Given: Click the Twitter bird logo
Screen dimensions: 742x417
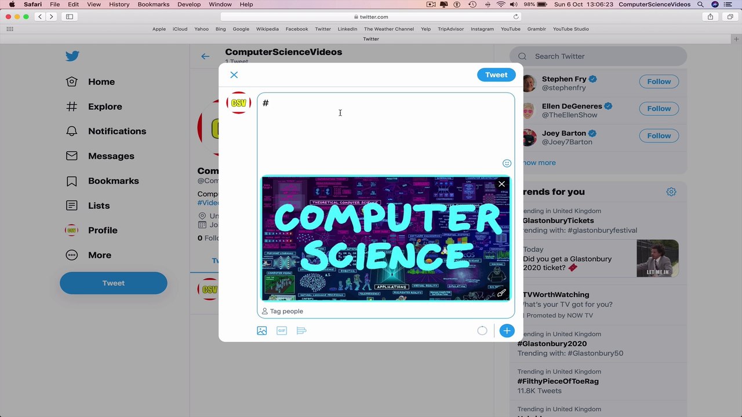Looking at the screenshot, I should pyautogui.click(x=72, y=56).
